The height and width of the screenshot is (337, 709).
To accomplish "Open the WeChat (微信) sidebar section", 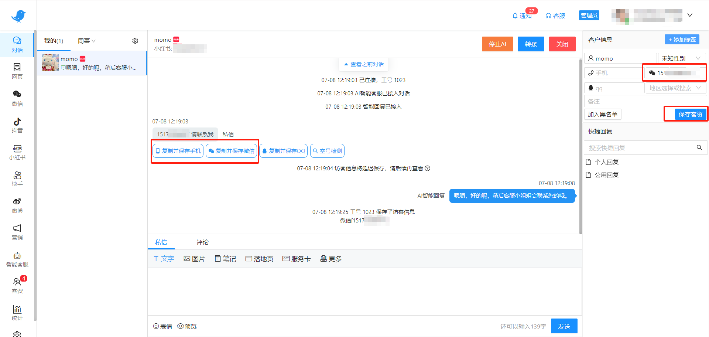I will (17, 98).
